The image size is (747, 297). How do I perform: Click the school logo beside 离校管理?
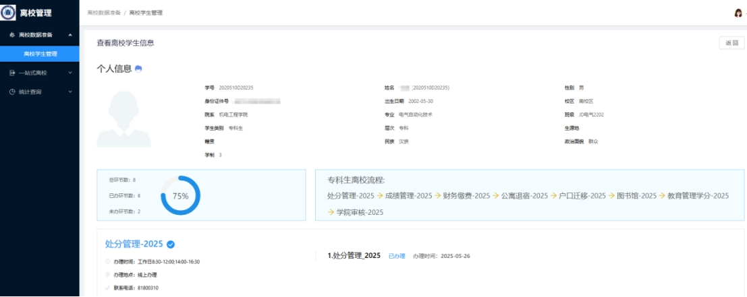pos(9,12)
